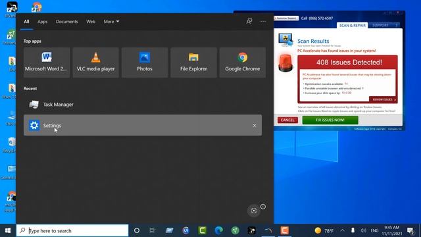
Task: Click ENG language indicator
Action: coord(374,230)
